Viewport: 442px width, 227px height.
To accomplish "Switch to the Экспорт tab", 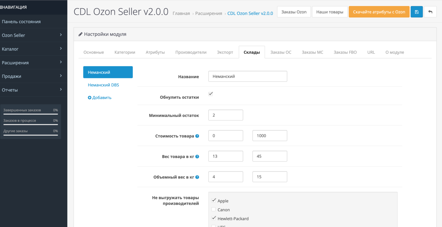I will point(225,52).
